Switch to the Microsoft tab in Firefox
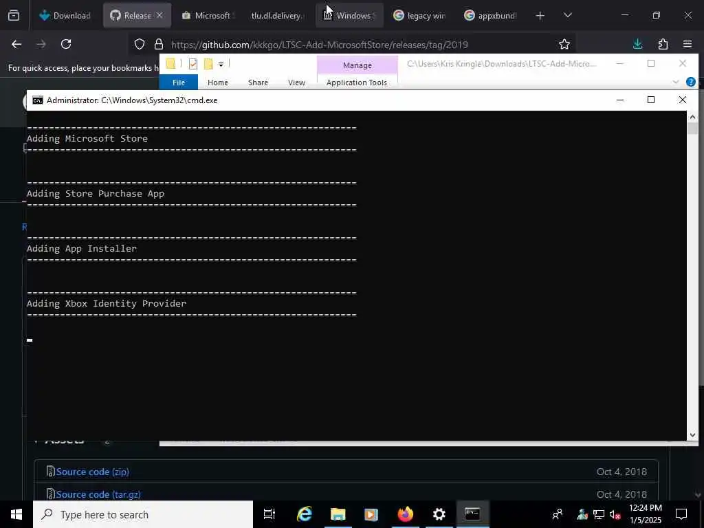The height and width of the screenshot is (528, 704). point(206,15)
